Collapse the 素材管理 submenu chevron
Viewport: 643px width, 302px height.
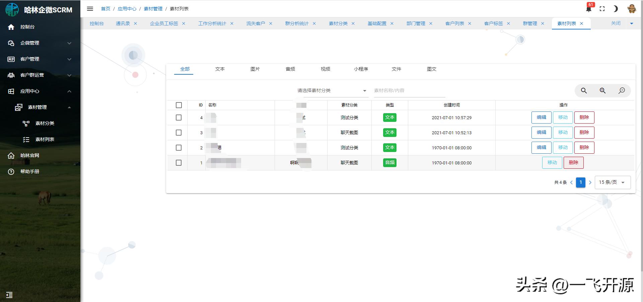[69, 107]
